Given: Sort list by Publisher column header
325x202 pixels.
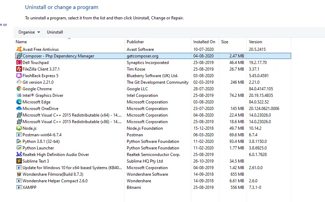Looking at the screenshot, I should pyautogui.click(x=158, y=42).
